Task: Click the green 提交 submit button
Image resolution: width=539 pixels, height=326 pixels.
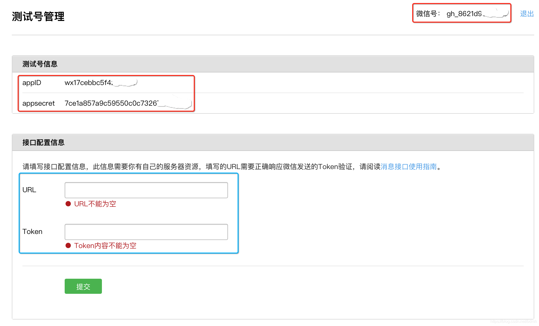Action: click(x=83, y=286)
